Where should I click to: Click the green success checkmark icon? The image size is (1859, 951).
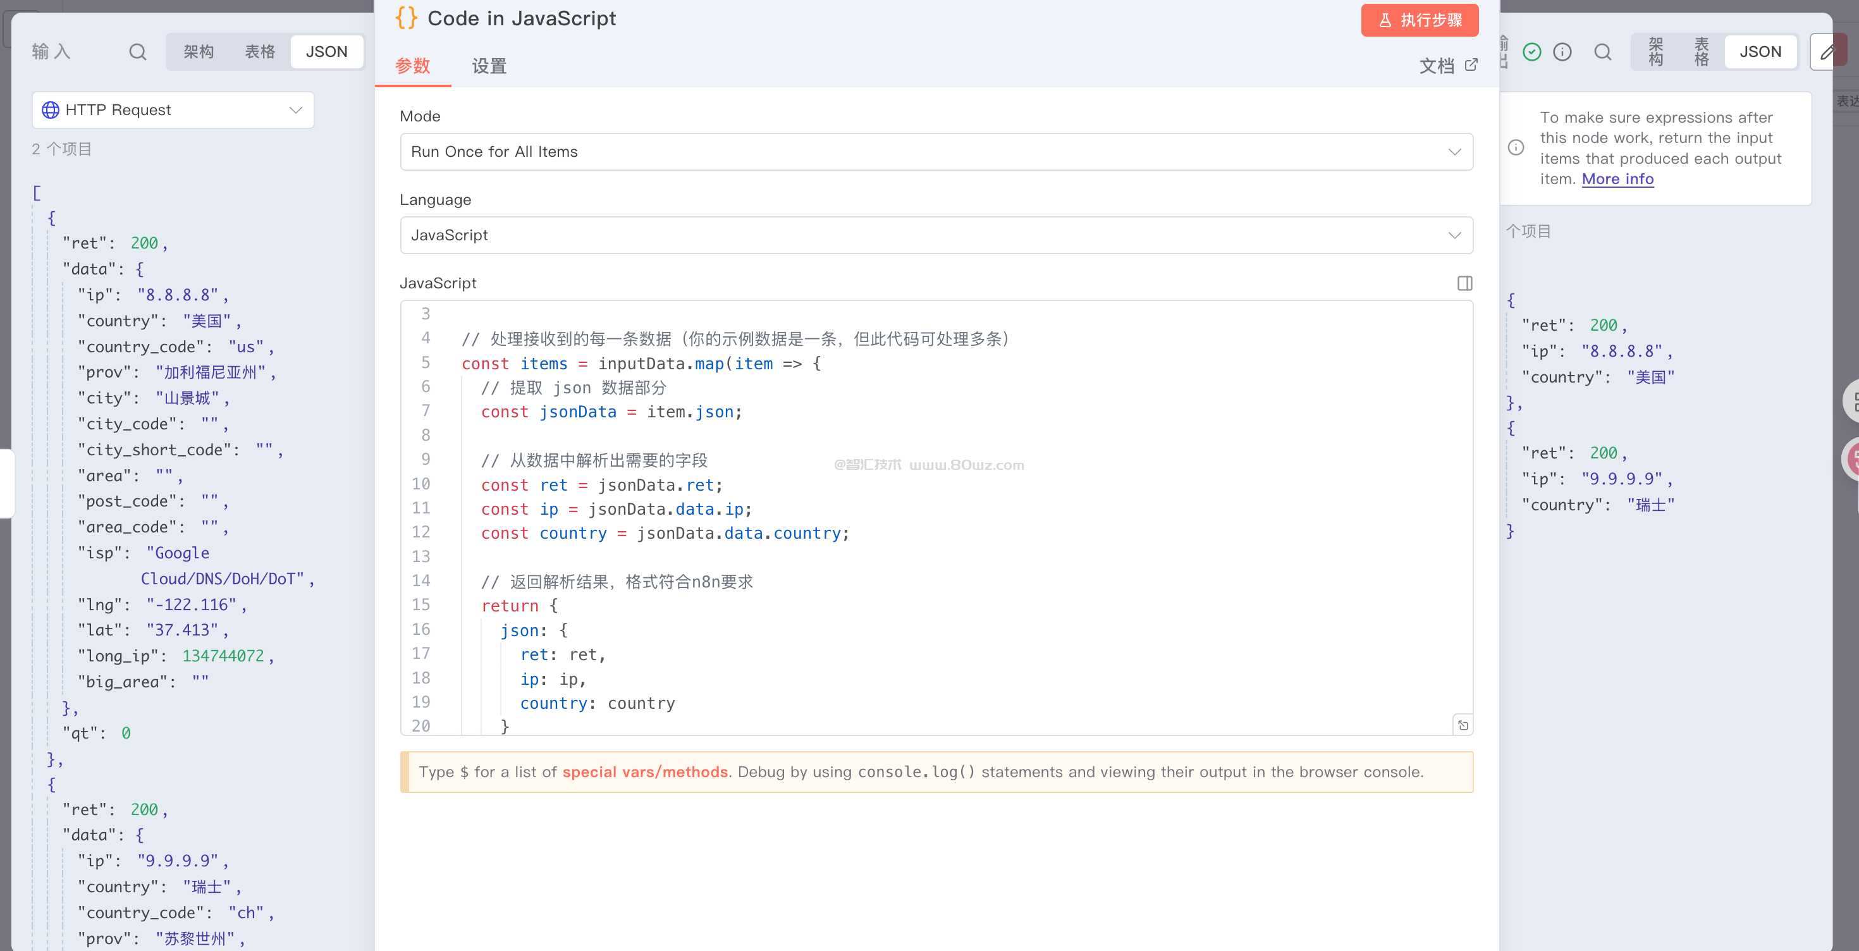coord(1531,52)
